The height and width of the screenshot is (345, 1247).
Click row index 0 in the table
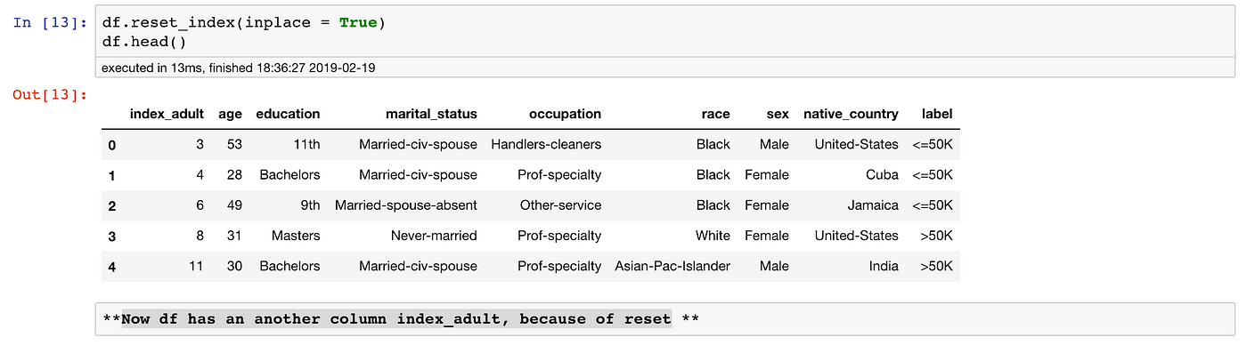(x=111, y=145)
